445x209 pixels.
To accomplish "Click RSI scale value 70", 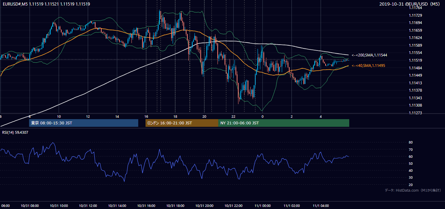I will click(x=411, y=149).
